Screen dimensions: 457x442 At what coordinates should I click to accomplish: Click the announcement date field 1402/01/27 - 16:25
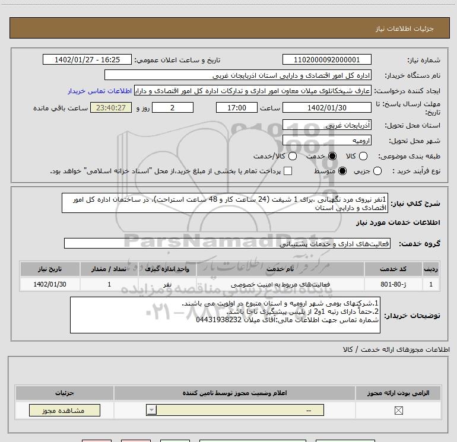tap(87, 59)
